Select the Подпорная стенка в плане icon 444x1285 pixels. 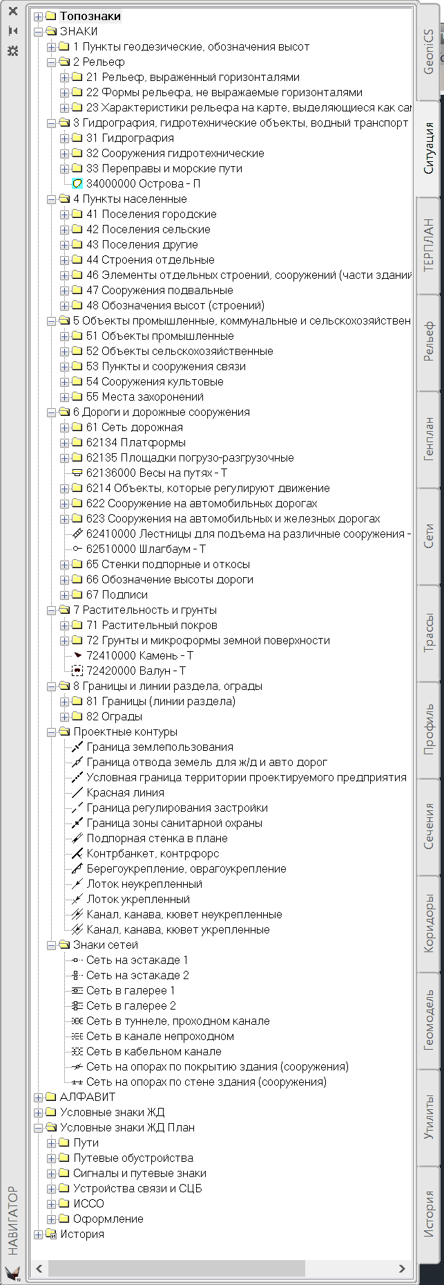[77, 839]
